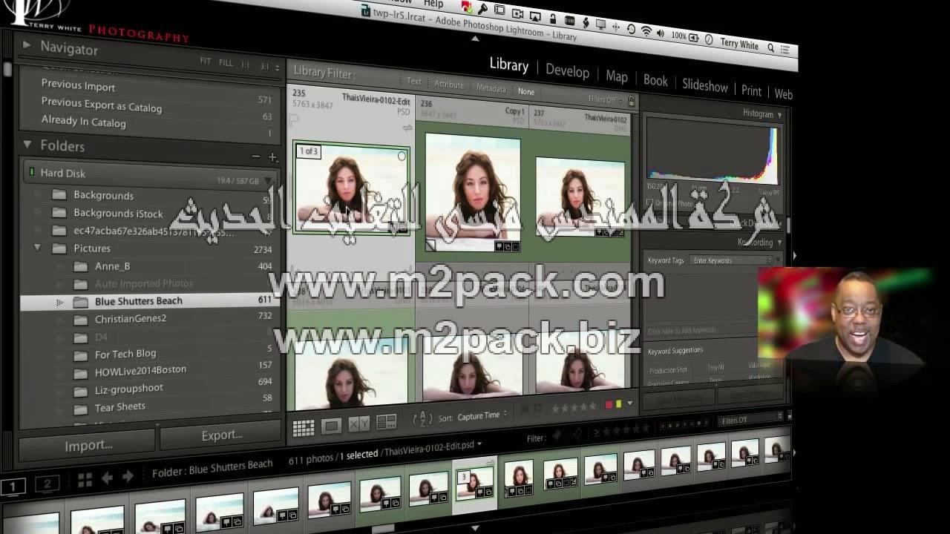This screenshot has width=950, height=534.
Task: Click photo 236 thumbnail in grid
Action: (473, 194)
